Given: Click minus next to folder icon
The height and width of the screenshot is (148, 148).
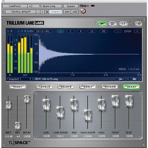Looking at the screenshot, I should tap(130, 79).
